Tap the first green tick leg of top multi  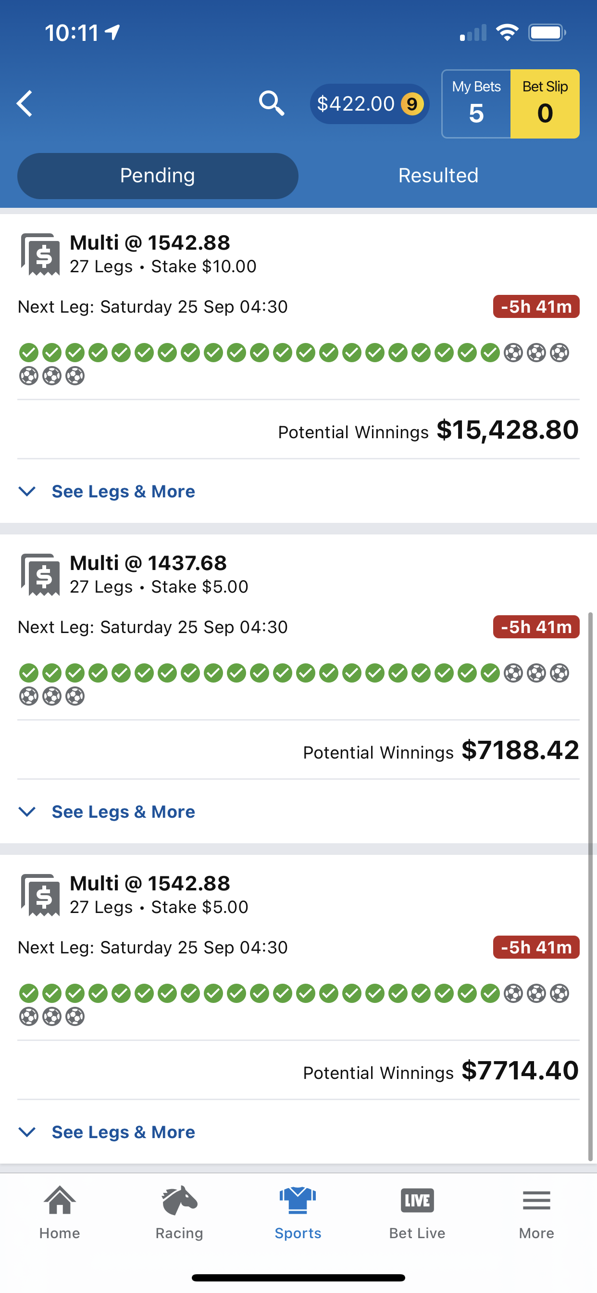click(x=28, y=353)
